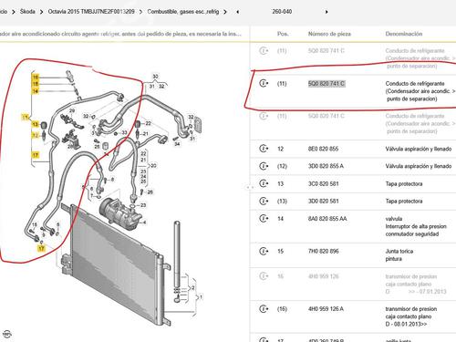
Task: Select yellow callout 16 in the diagram
Action: pos(36,77)
